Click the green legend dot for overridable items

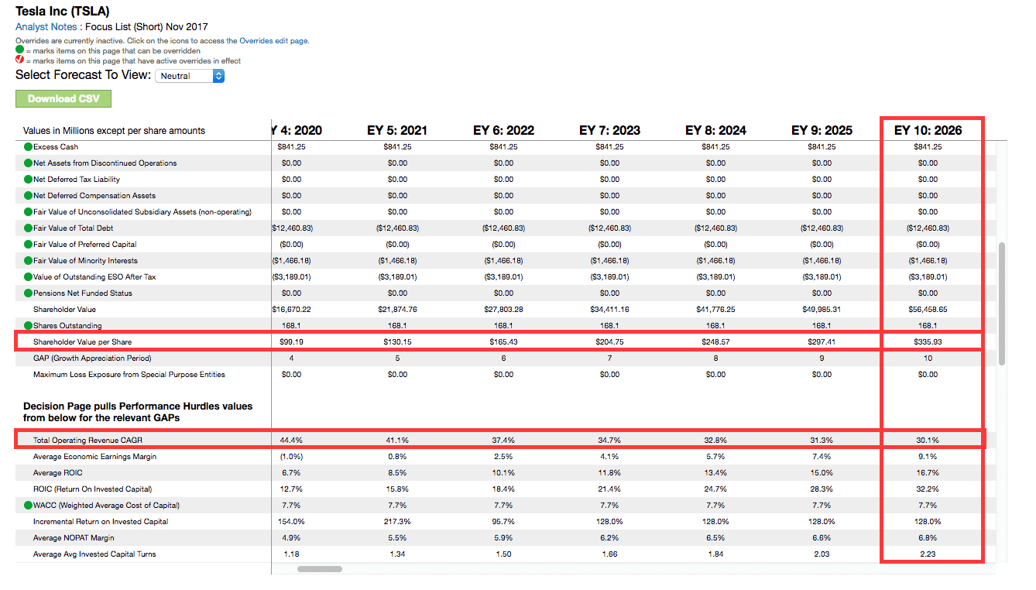20,50
